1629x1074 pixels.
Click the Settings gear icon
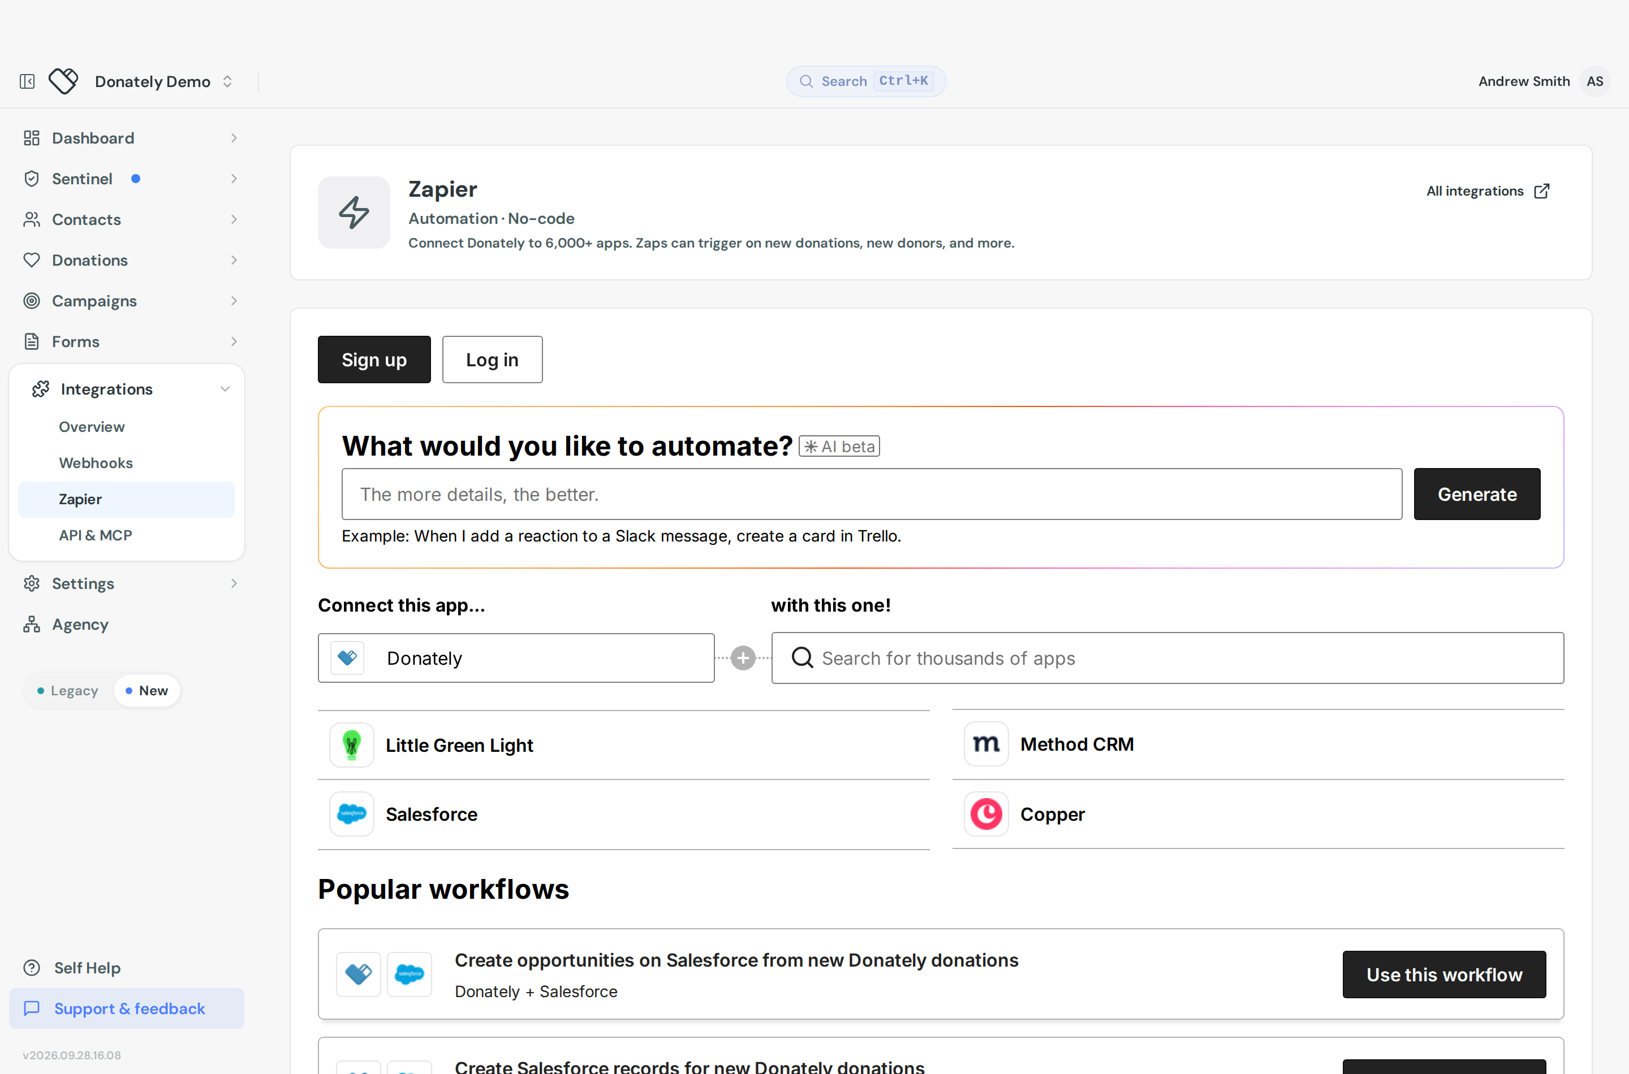(x=32, y=583)
